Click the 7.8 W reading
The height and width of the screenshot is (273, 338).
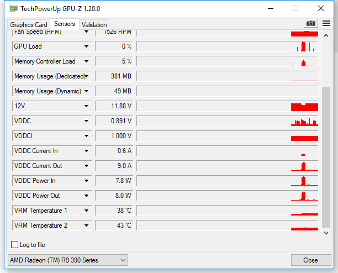click(x=114, y=181)
